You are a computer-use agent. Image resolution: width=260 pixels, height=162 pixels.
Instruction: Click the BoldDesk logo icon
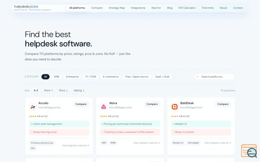175,107
